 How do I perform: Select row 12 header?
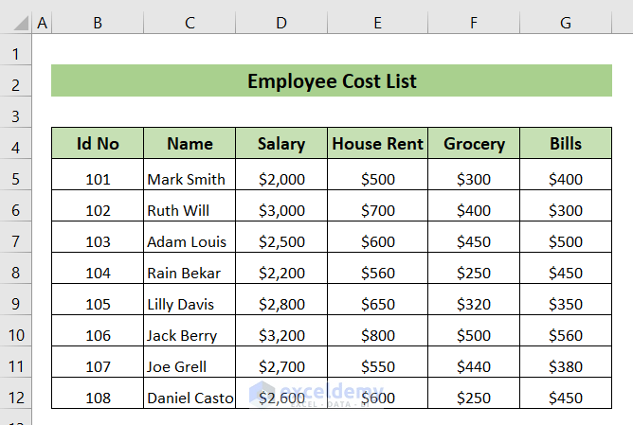pos(16,398)
